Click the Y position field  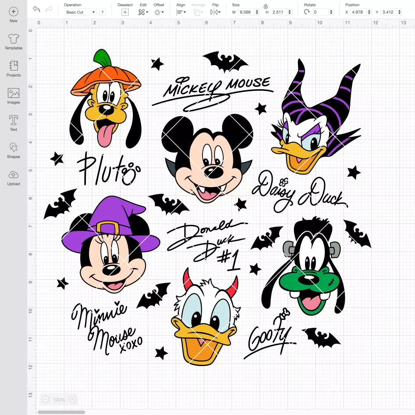(x=389, y=12)
